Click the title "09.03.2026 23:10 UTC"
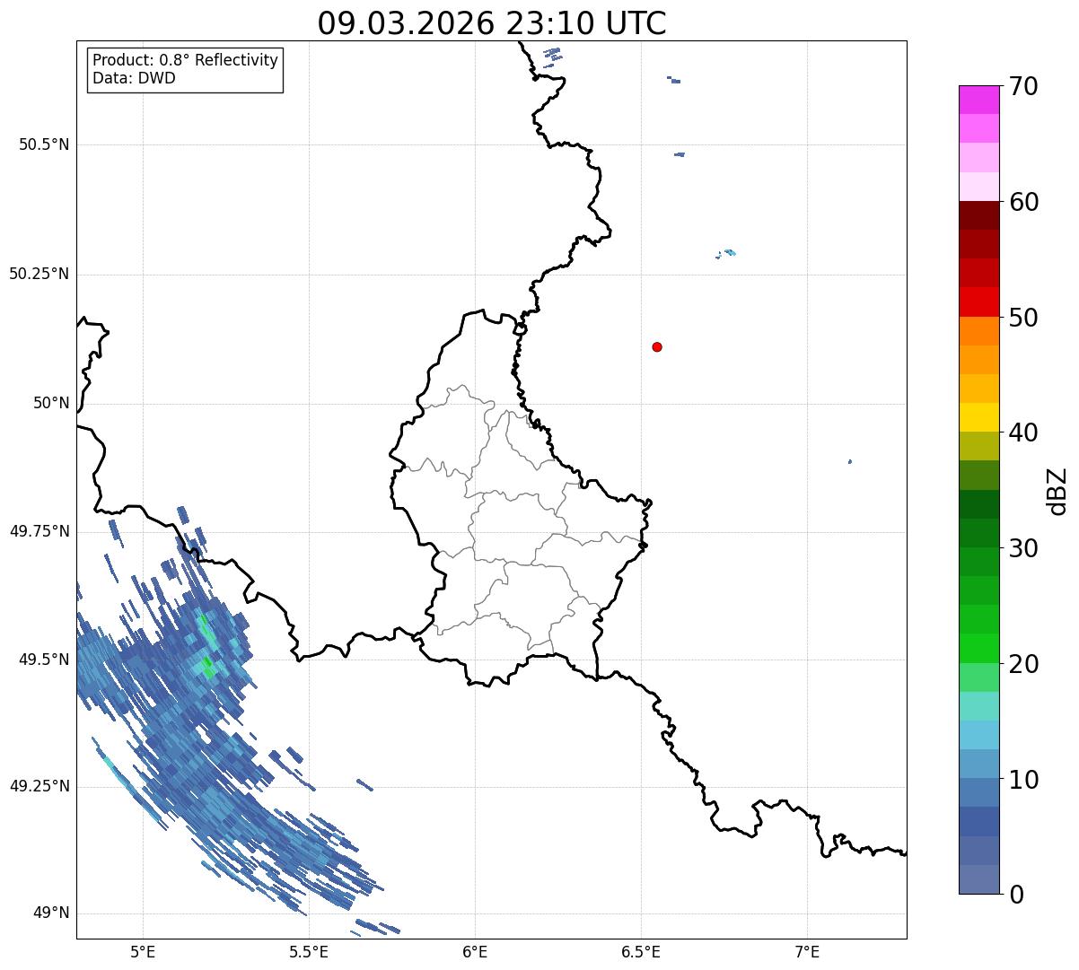The width and height of the screenshot is (1079, 970). pyautogui.click(x=492, y=23)
